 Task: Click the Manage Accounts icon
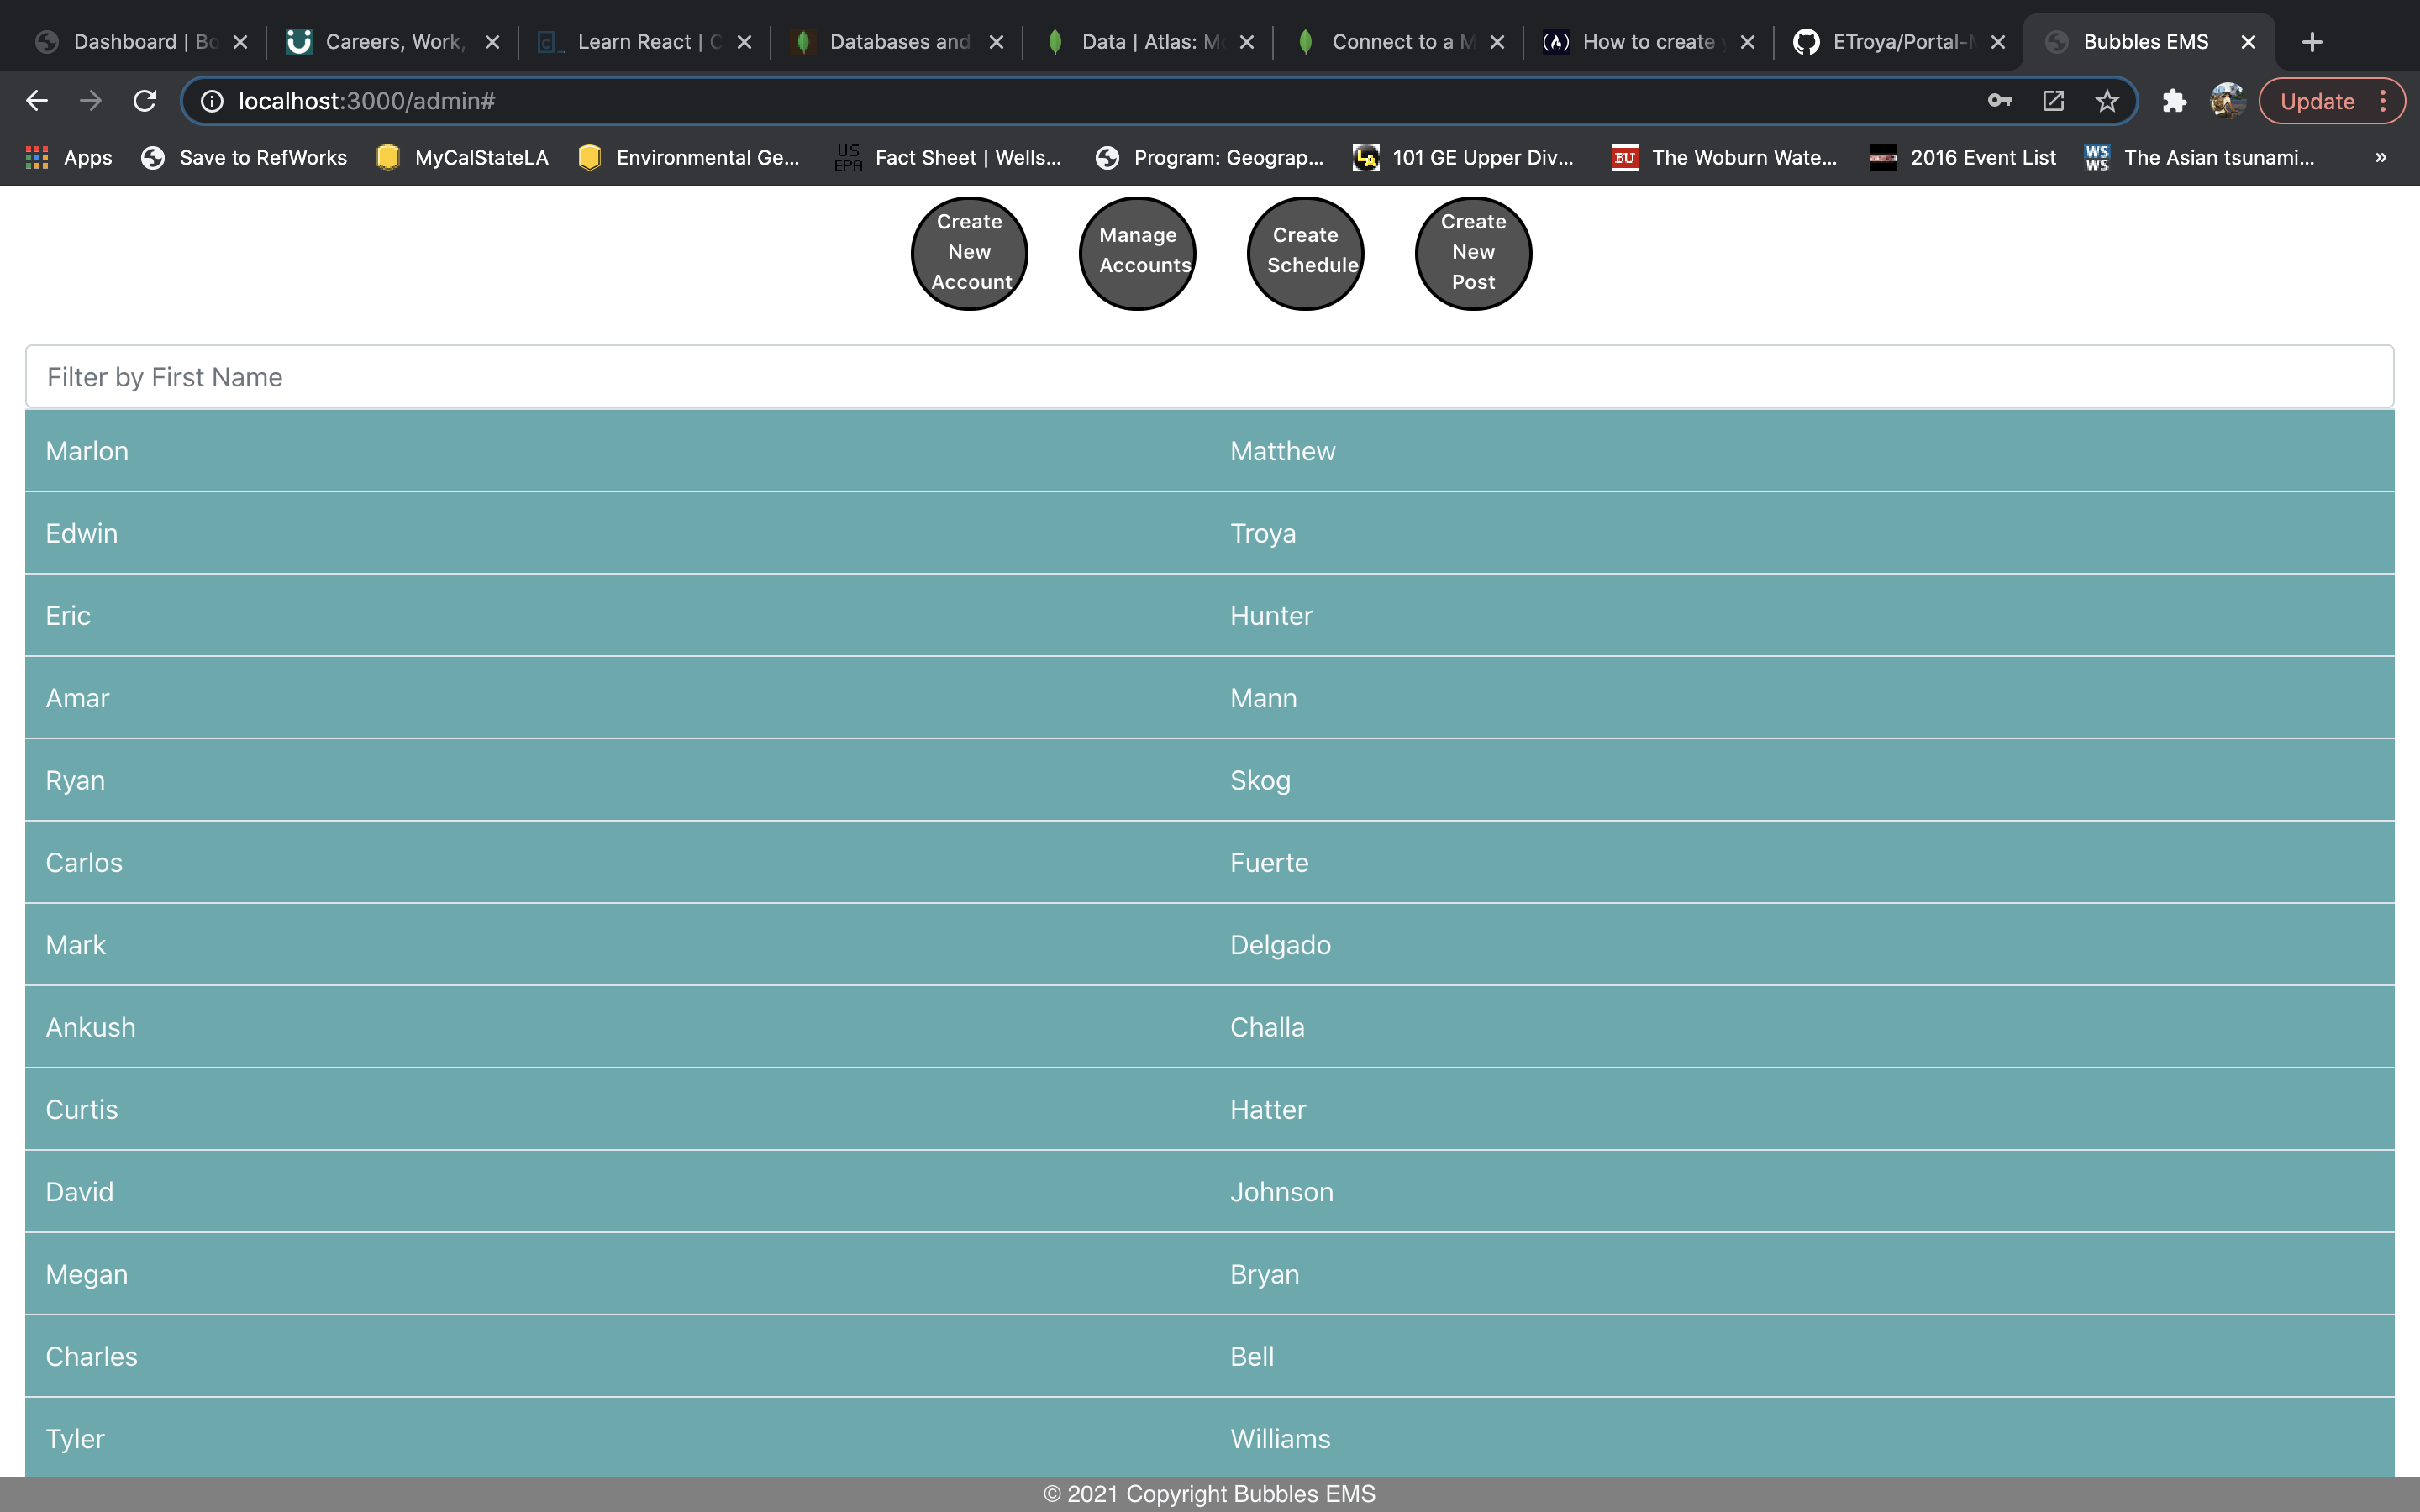point(1138,253)
